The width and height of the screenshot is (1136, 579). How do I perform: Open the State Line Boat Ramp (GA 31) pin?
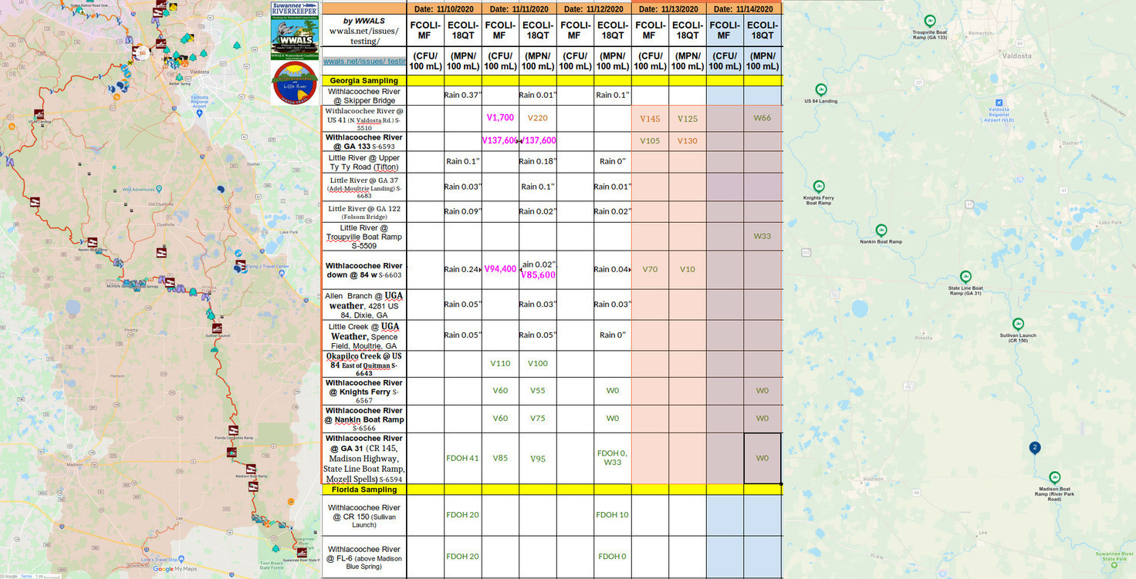965,277
